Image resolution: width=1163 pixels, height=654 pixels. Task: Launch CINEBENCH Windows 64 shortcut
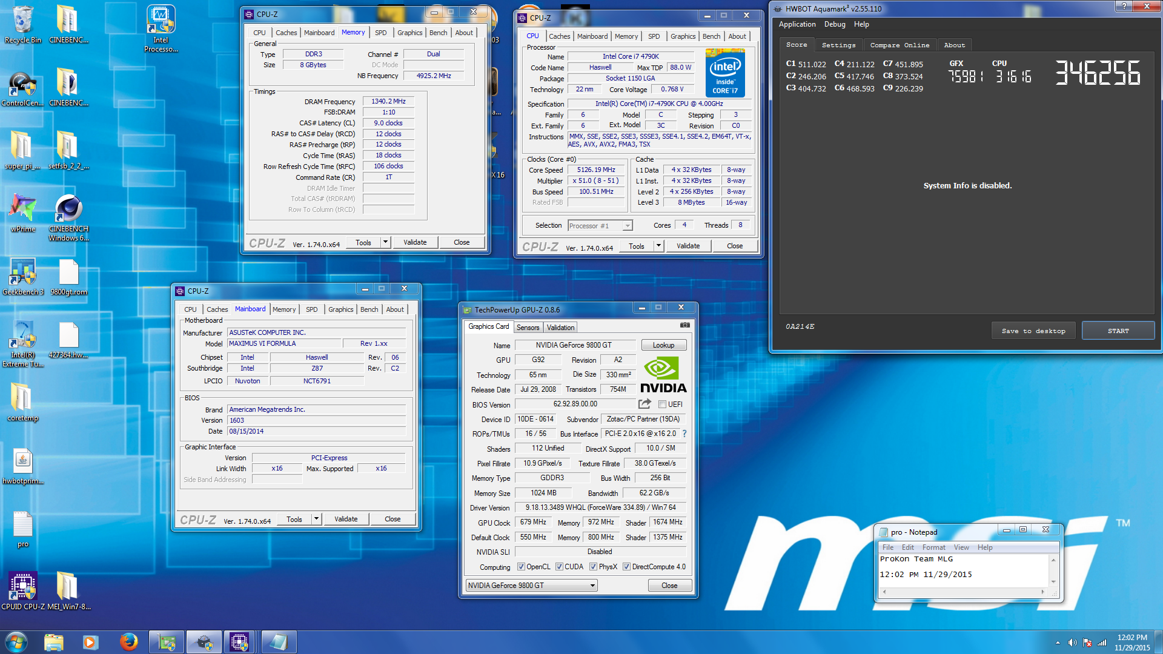coord(68,218)
